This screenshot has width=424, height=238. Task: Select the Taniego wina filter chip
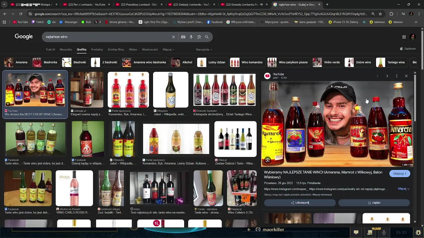pos(392,62)
